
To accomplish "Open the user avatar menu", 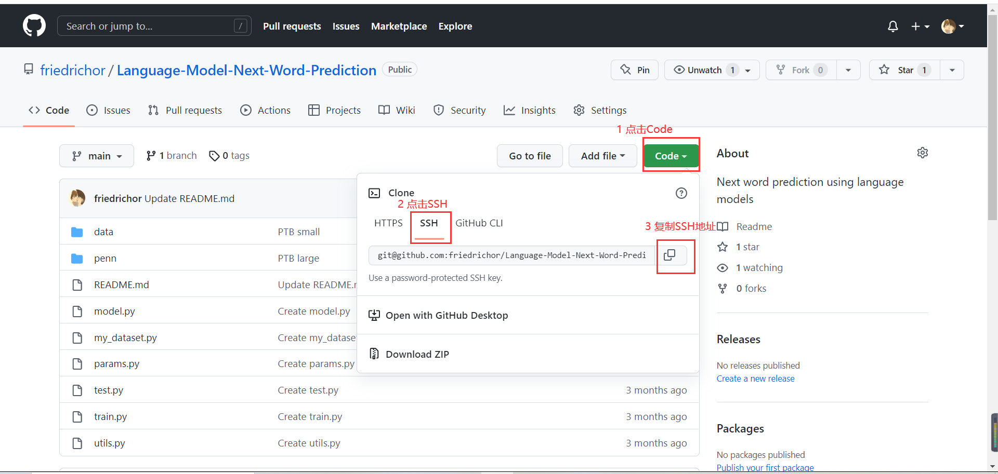I will 953,26.
